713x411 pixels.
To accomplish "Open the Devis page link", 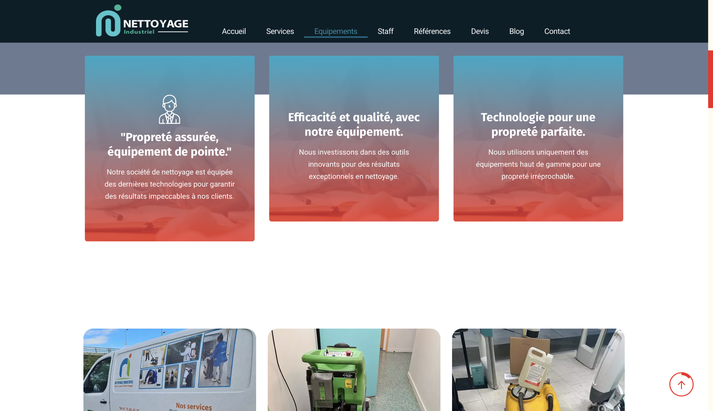I will click(x=480, y=31).
